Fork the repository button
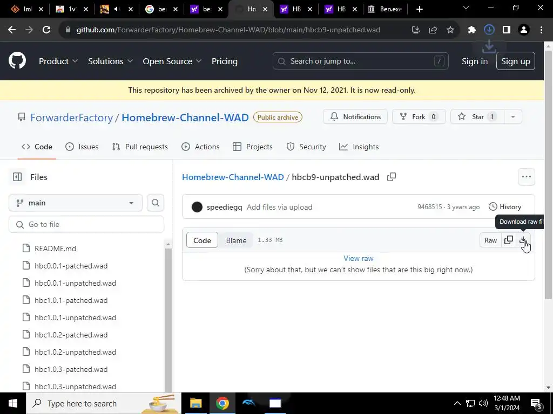 click(419, 117)
